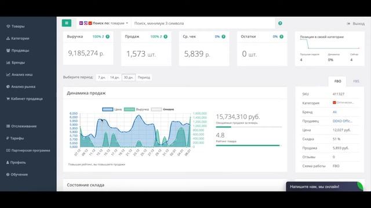The height and width of the screenshot is (208, 371).
Task: Open the Профиль page
Action: (x=16, y=162)
